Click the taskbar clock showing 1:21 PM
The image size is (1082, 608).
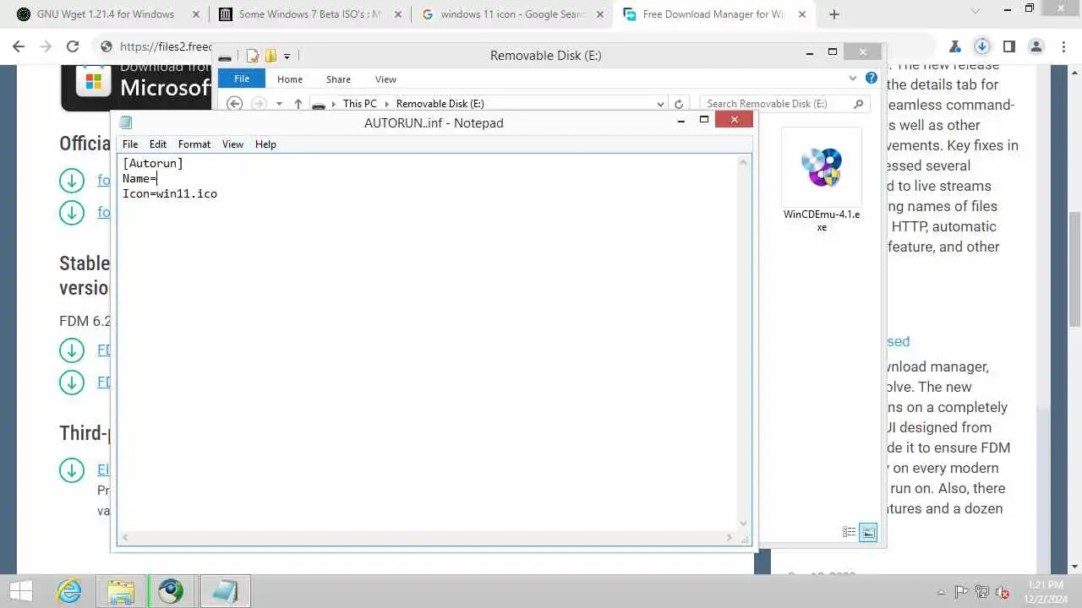1046,591
